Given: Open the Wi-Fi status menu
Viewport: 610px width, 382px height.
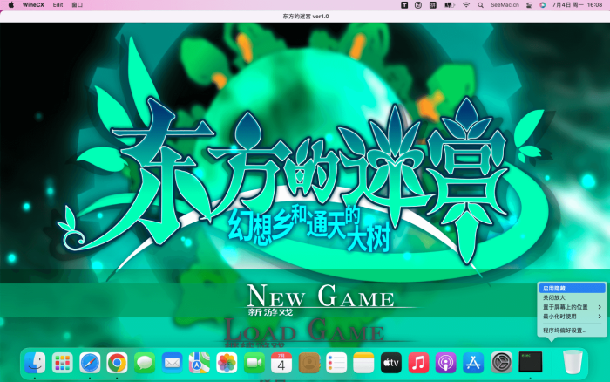Looking at the screenshot, I should coord(466,4).
